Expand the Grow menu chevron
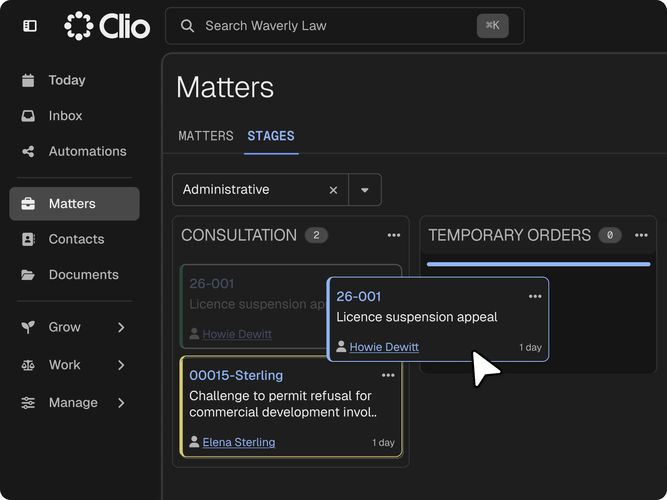Screen dimensions: 667x500 pyautogui.click(x=121, y=327)
